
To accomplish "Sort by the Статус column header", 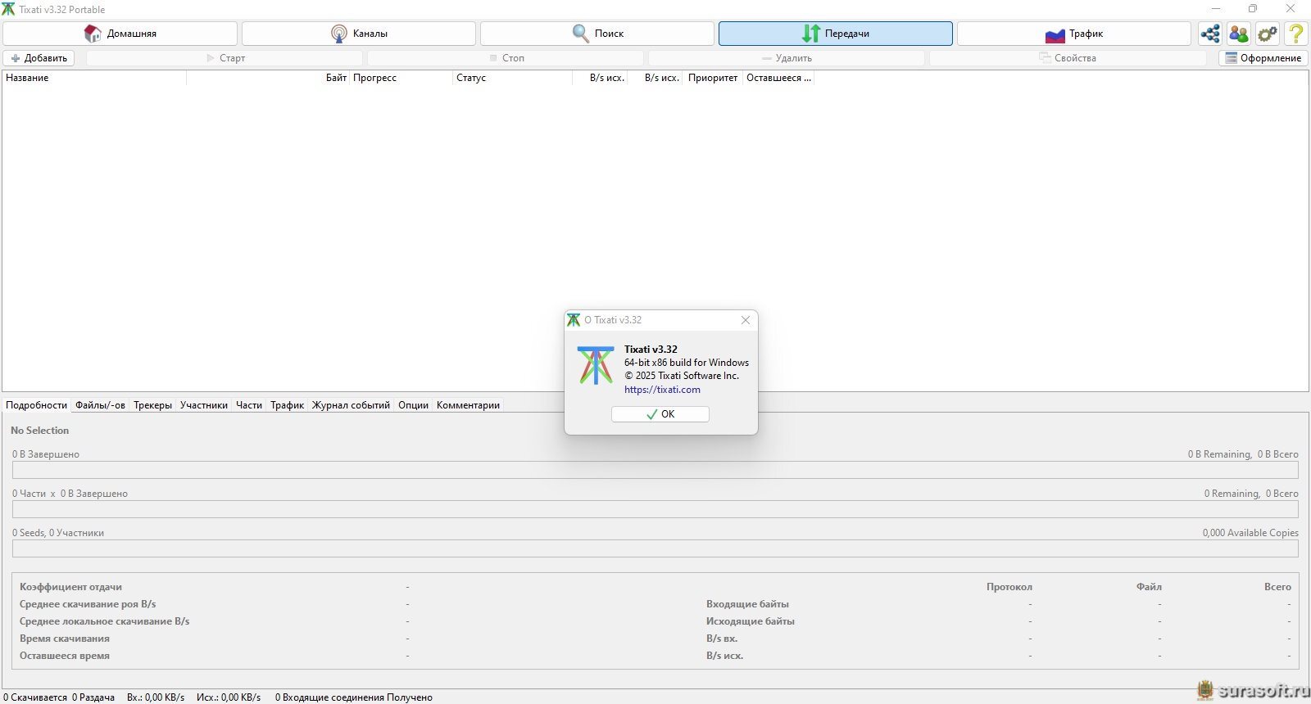I will click(512, 78).
